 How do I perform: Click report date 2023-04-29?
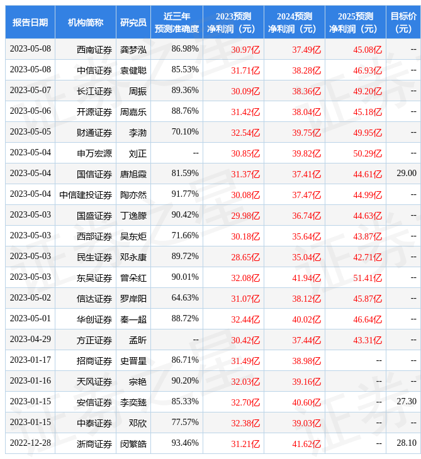pos(30,339)
